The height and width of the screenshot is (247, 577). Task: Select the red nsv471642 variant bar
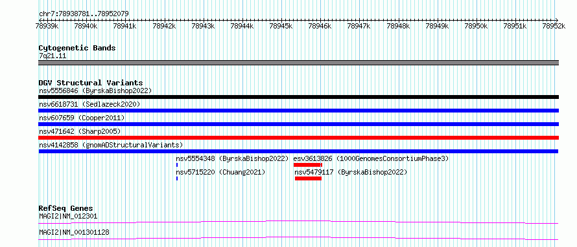click(299, 138)
